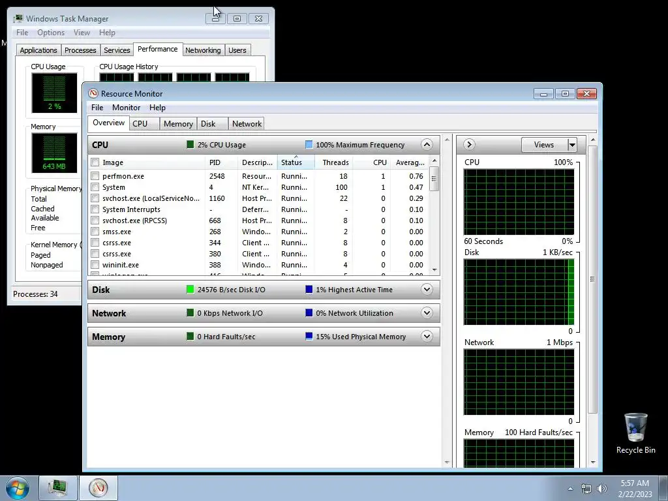The width and height of the screenshot is (668, 501).
Task: Minimize the Windows Task Manager window
Action: pyautogui.click(x=215, y=19)
